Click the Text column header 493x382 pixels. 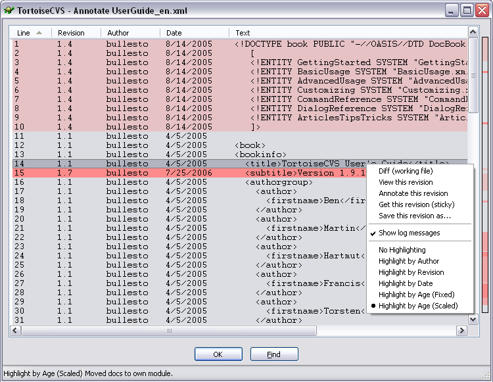point(348,33)
